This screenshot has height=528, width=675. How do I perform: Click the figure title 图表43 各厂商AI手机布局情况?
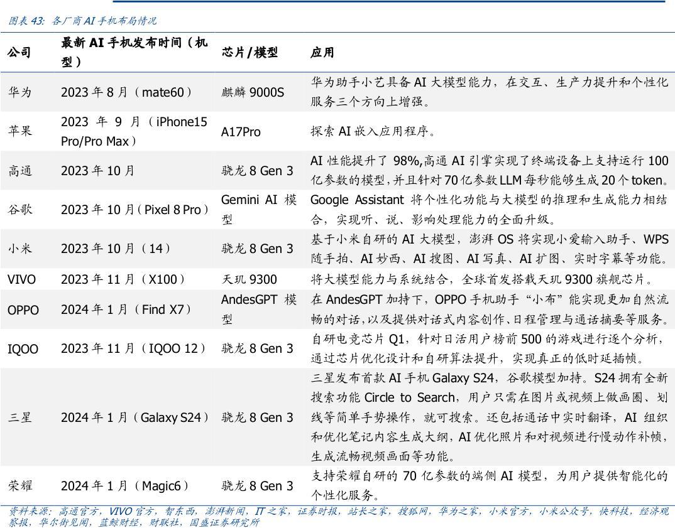[x=82, y=20]
